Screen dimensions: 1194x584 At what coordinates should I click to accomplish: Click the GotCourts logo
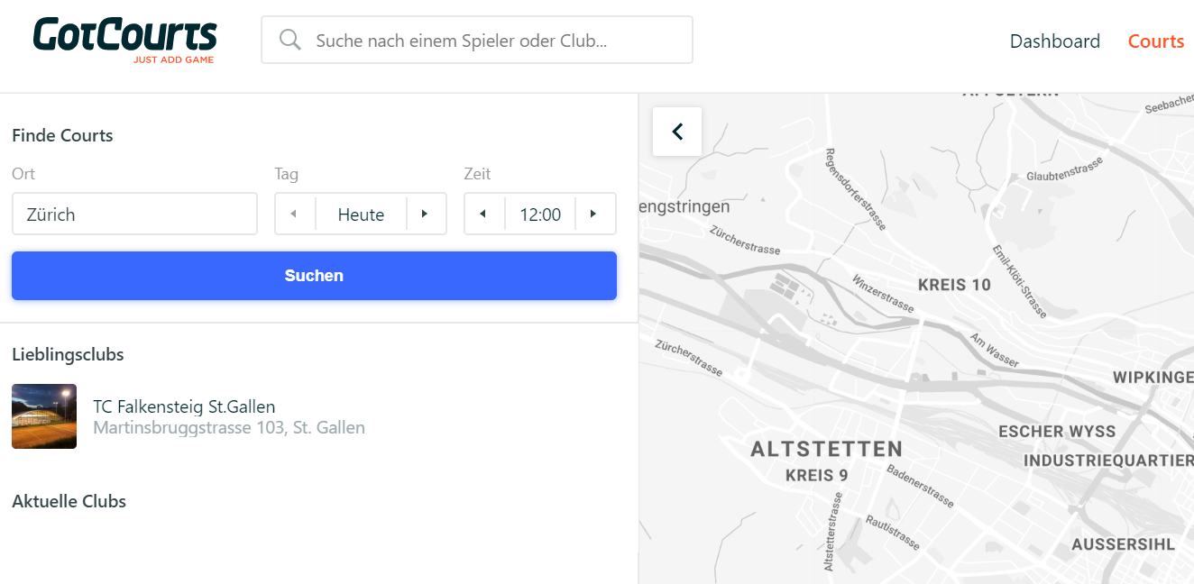[124, 39]
